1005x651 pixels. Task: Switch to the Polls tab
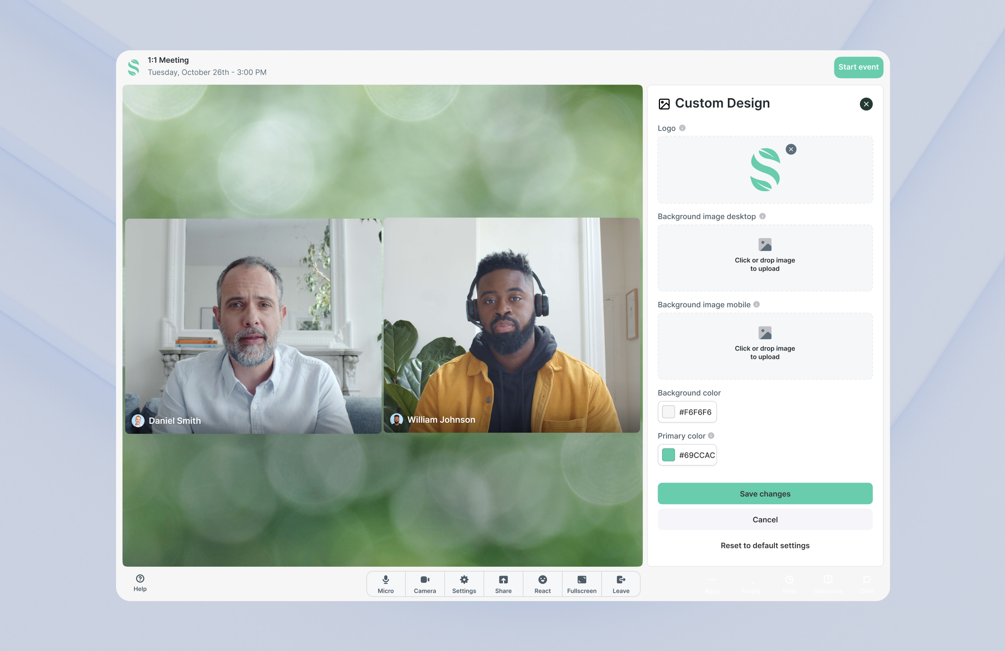click(789, 584)
